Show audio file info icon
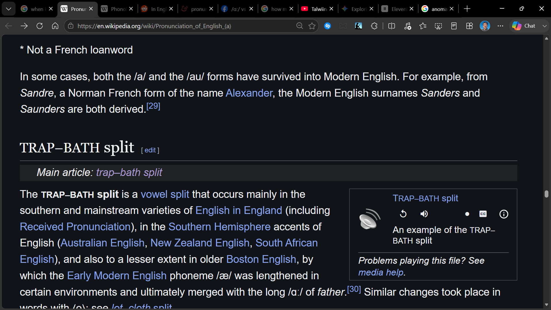Viewport: 551px width, 310px height. [504, 214]
